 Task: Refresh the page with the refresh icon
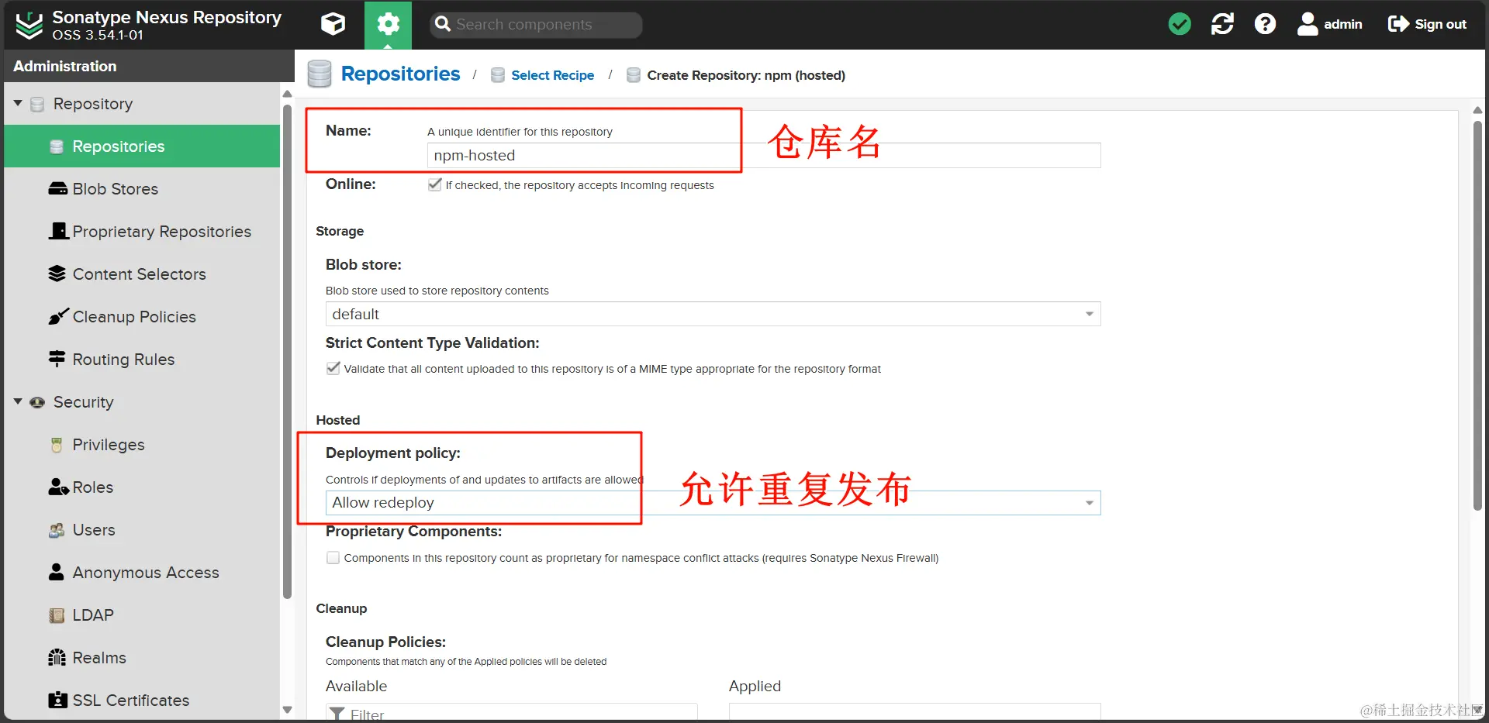coord(1222,25)
